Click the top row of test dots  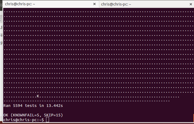click(98, 12)
